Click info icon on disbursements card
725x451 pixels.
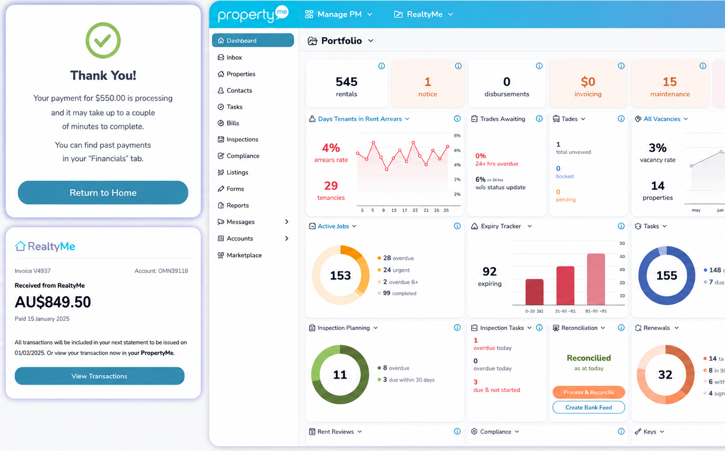[x=539, y=66]
